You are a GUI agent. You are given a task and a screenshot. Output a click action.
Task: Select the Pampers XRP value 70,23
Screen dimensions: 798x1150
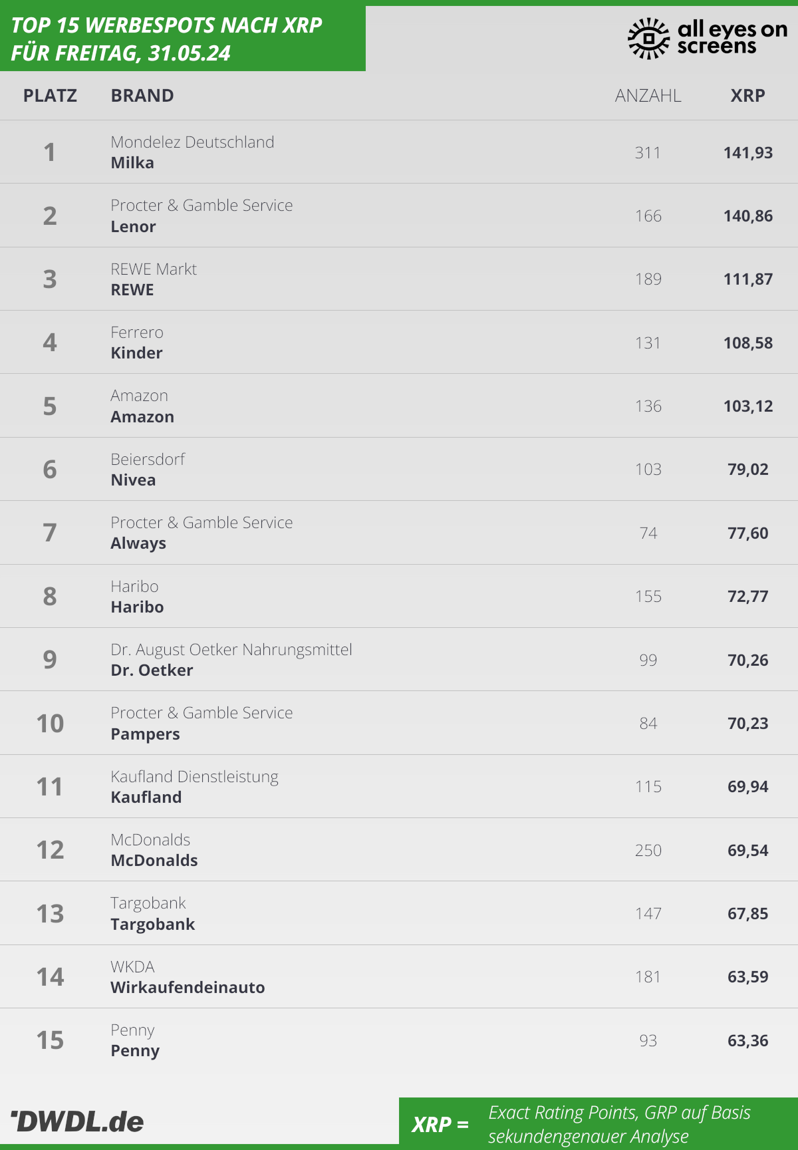[x=748, y=723]
